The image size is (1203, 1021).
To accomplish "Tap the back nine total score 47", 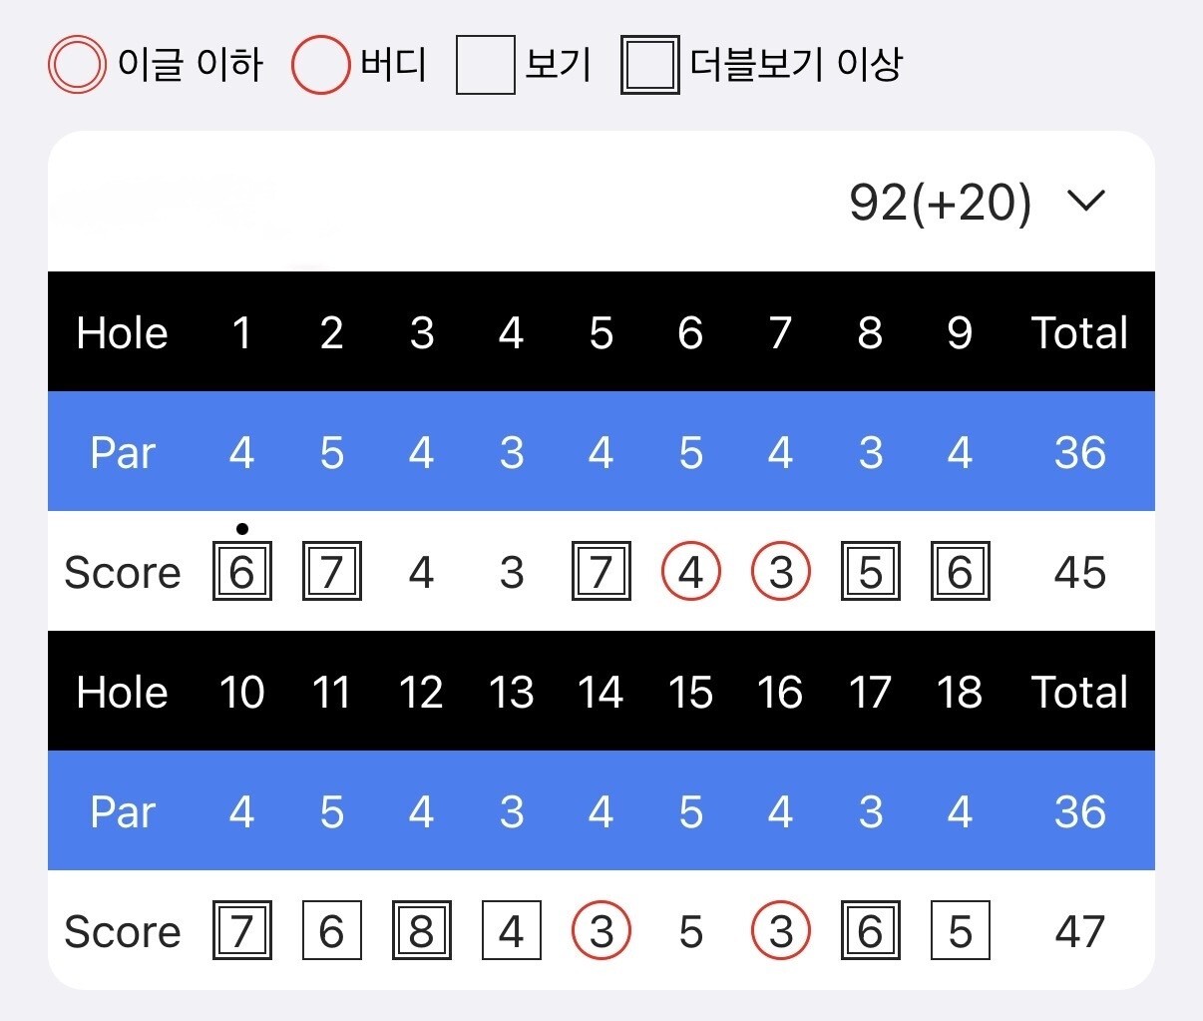I will point(1079,931).
